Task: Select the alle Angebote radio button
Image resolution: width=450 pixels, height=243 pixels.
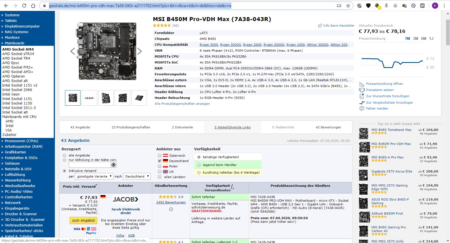Action: [64, 155]
